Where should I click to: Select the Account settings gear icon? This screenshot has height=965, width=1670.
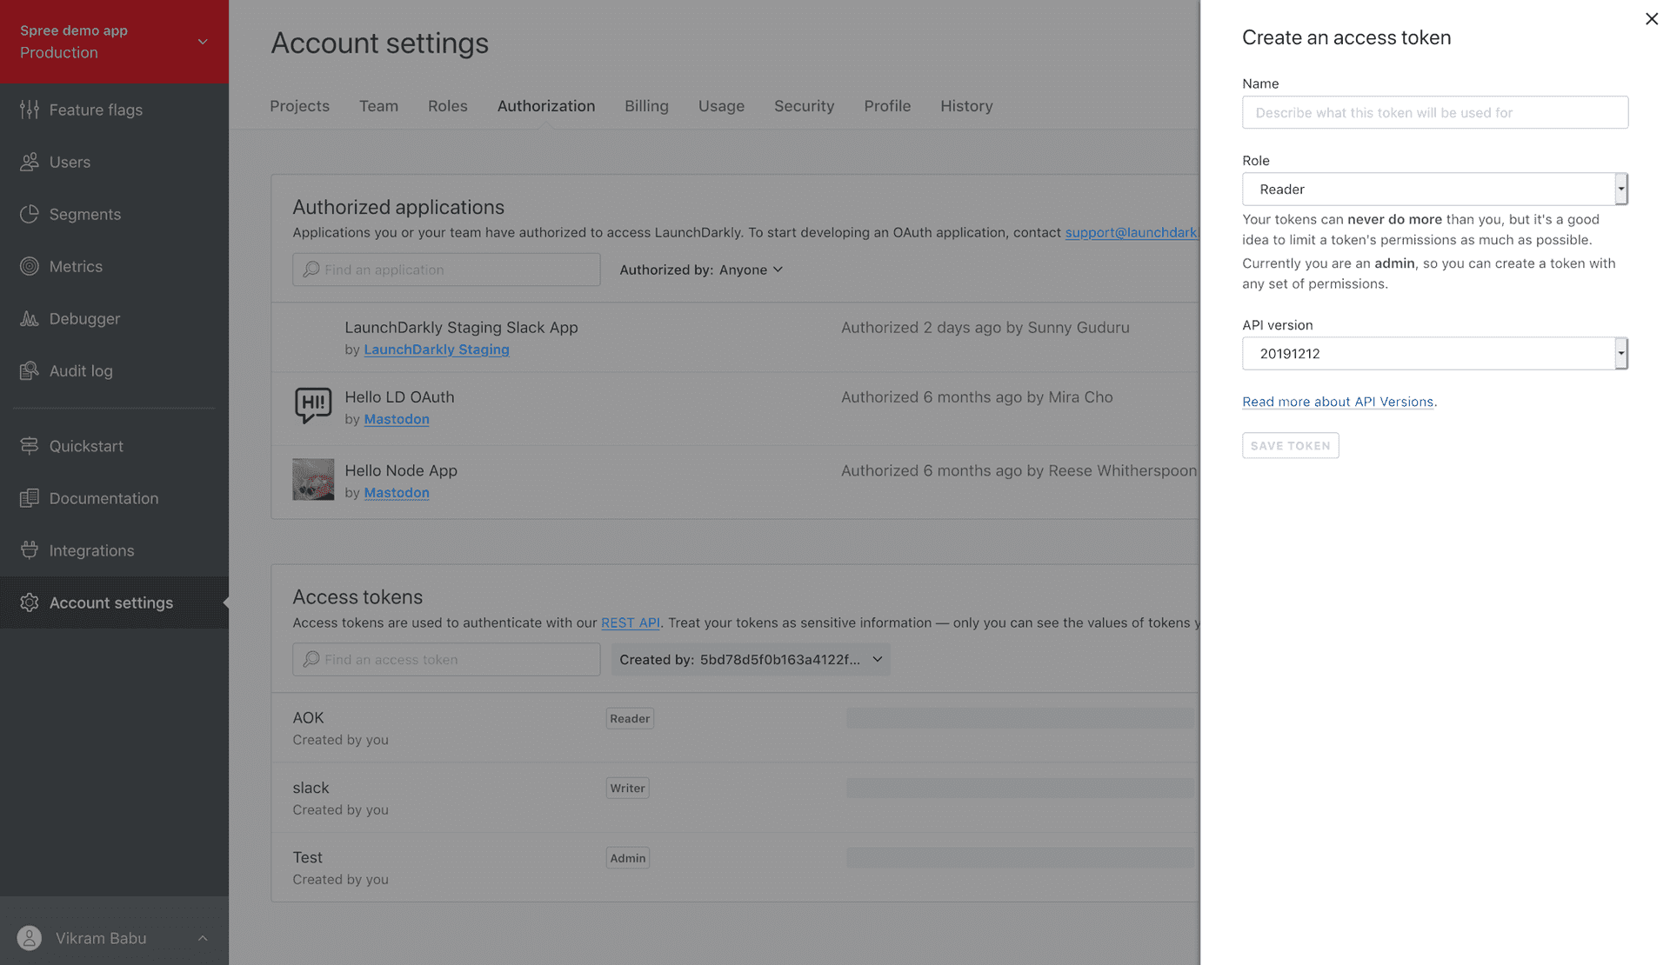(30, 602)
